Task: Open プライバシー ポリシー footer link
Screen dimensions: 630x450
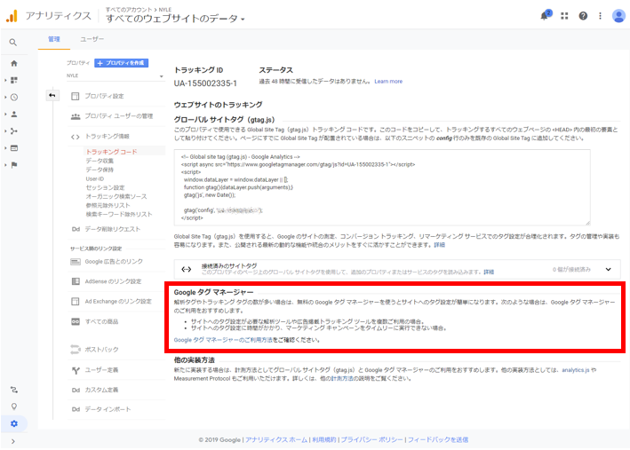Action: click(x=371, y=440)
